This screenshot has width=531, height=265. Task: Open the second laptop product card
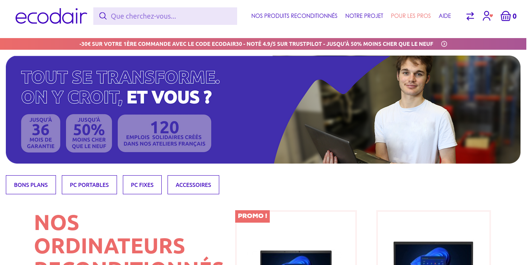click(433, 238)
